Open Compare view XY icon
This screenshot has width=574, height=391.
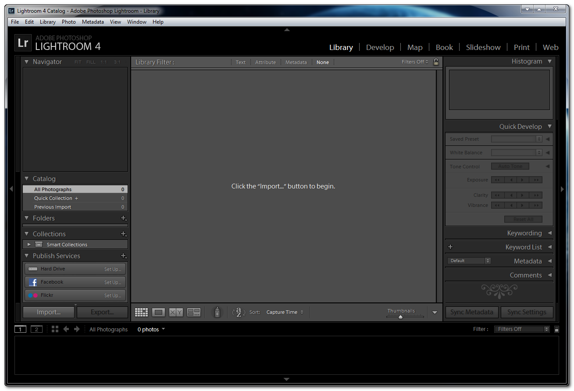[x=176, y=312]
